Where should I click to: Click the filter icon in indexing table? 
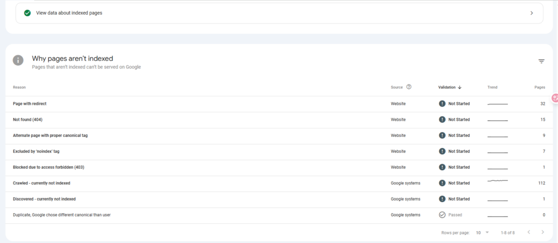click(541, 61)
